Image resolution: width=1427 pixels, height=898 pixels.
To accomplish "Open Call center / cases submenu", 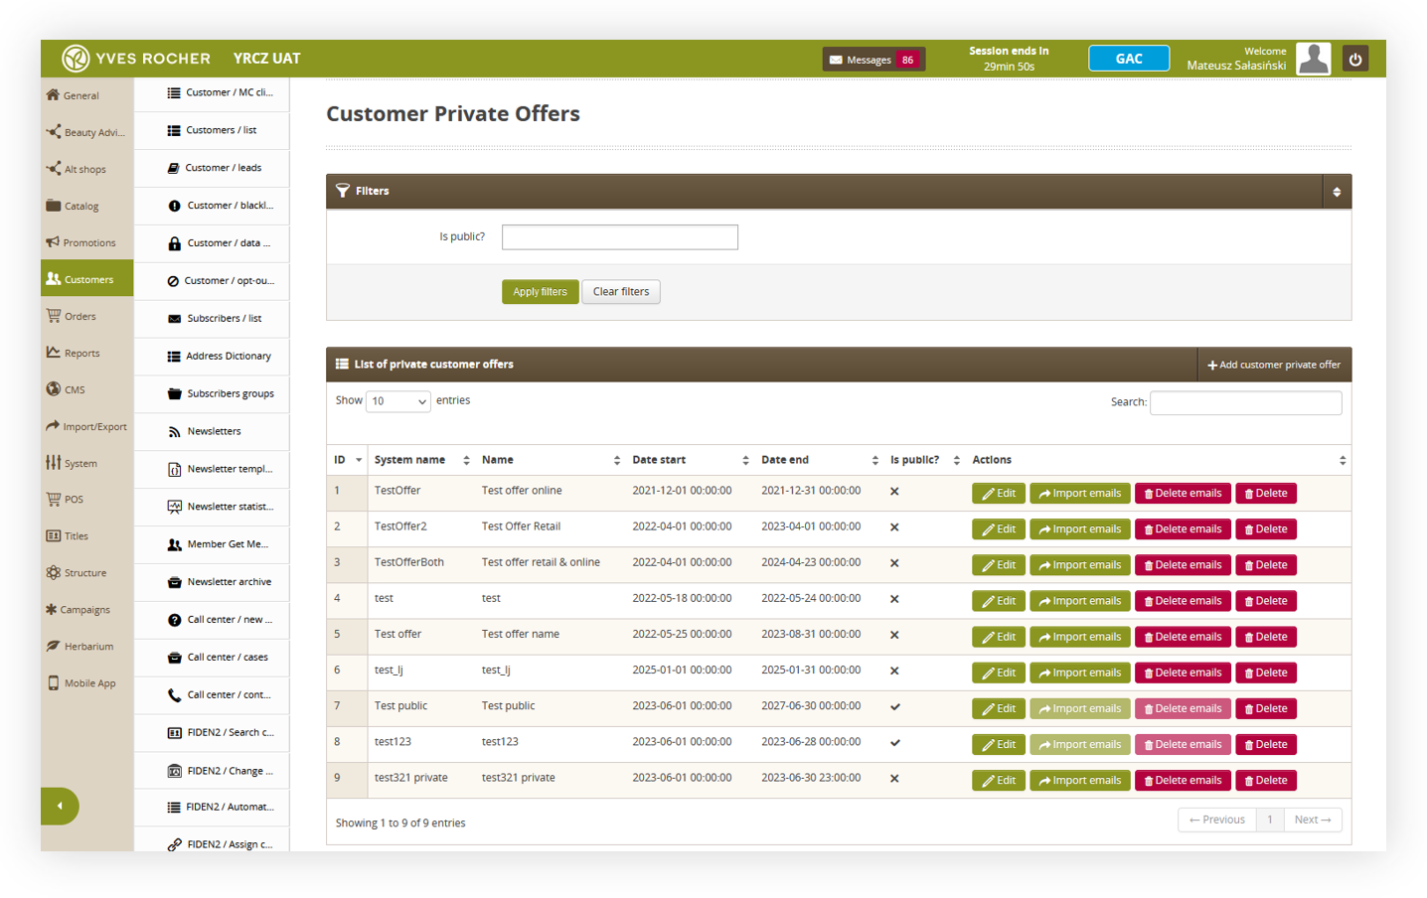I will 212,657.
